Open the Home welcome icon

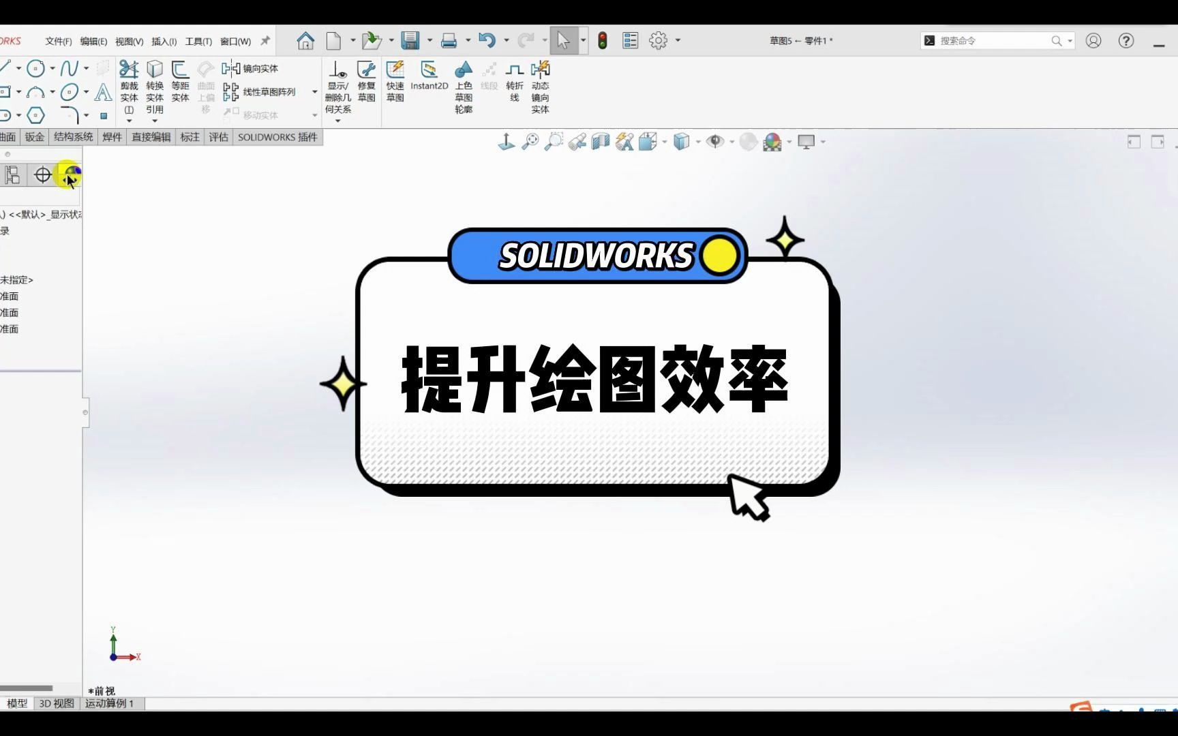coord(305,41)
